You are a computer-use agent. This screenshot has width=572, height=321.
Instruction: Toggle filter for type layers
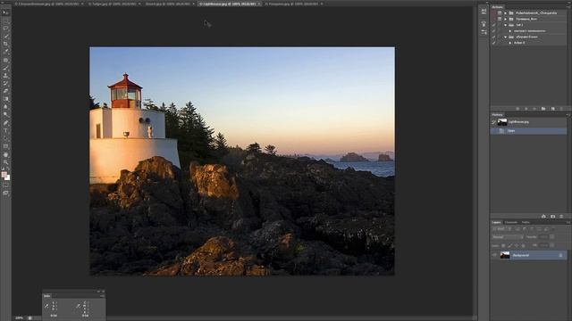point(532,229)
